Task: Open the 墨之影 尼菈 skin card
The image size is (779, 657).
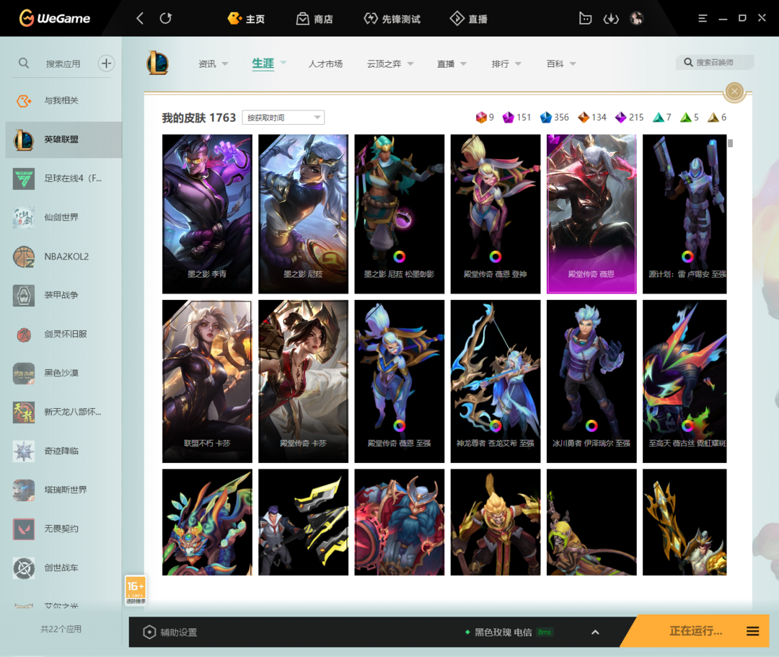Action: pyautogui.click(x=303, y=214)
